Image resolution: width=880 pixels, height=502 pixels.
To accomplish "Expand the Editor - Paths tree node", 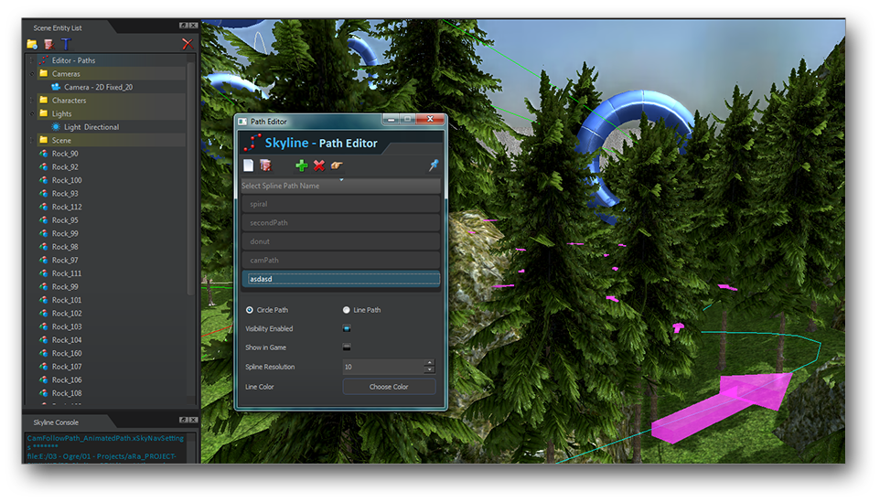I will pos(31,60).
